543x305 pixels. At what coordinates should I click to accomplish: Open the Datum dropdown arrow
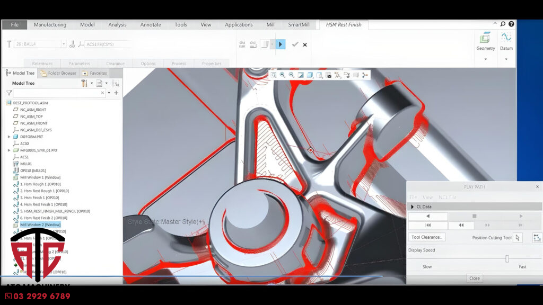(x=506, y=59)
